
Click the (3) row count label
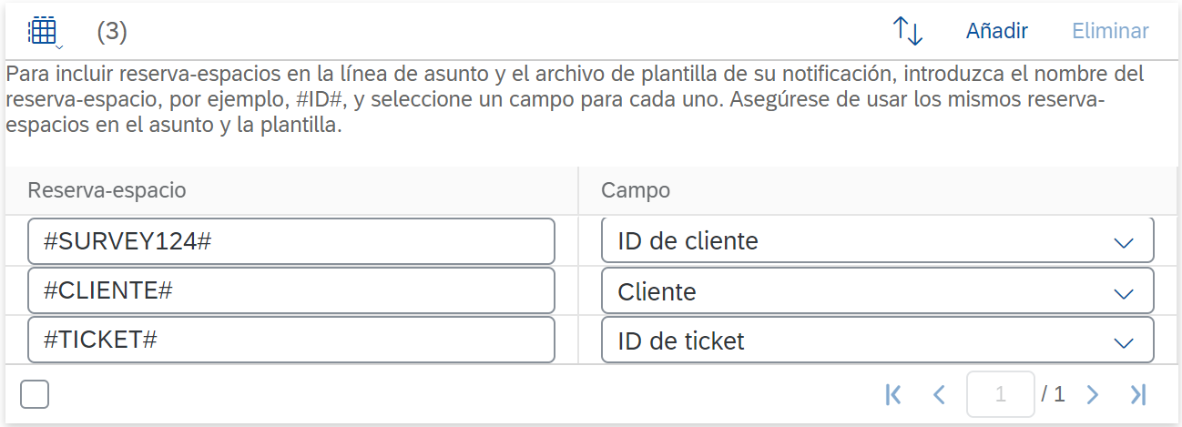(112, 32)
